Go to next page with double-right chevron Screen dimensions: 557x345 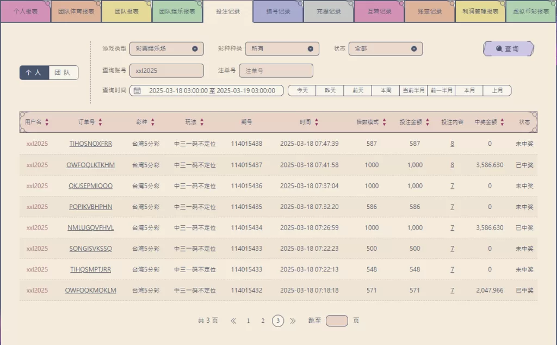point(293,321)
